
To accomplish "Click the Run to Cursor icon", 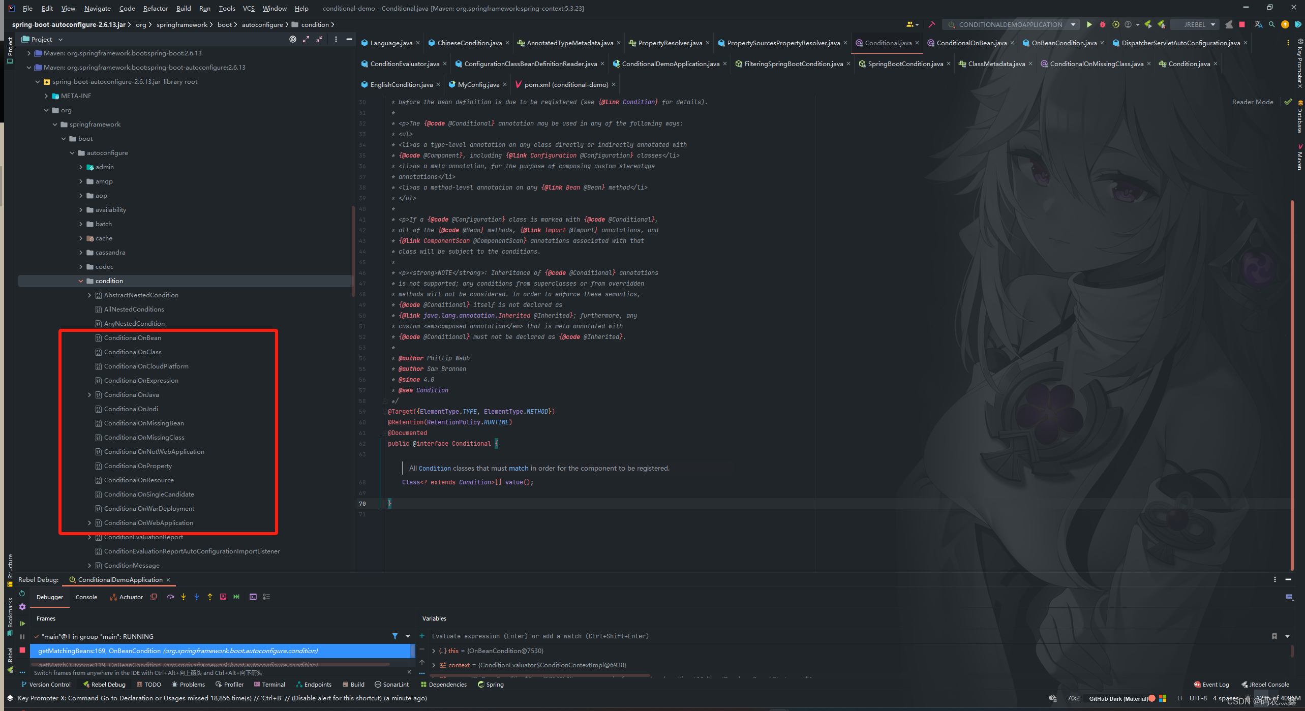I will [236, 597].
